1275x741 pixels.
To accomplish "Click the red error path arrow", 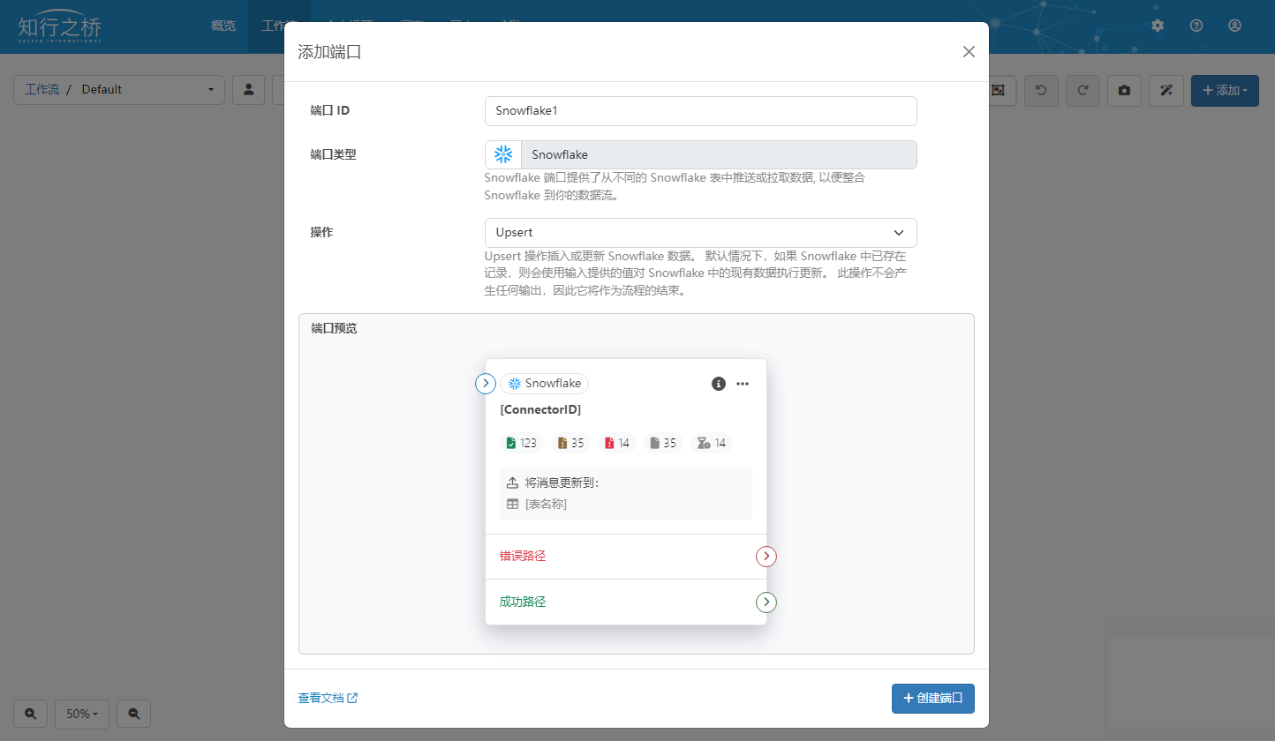I will tap(766, 557).
